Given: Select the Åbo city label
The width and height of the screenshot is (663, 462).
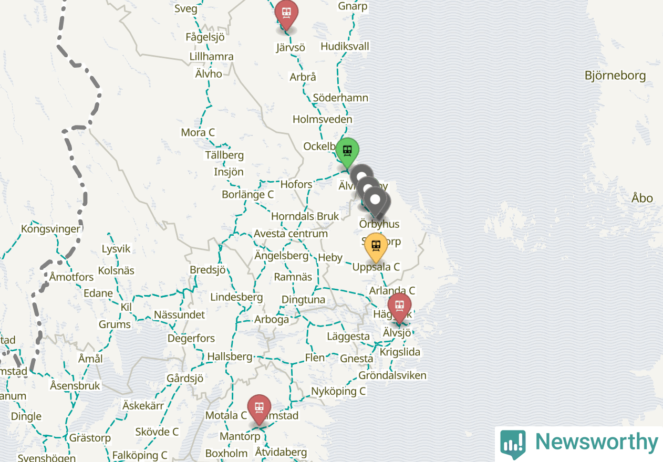Looking at the screenshot, I should (642, 198).
